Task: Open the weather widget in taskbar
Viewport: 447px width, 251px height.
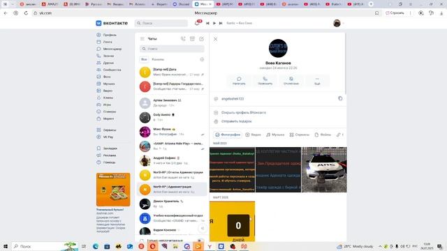Action: [356, 246]
